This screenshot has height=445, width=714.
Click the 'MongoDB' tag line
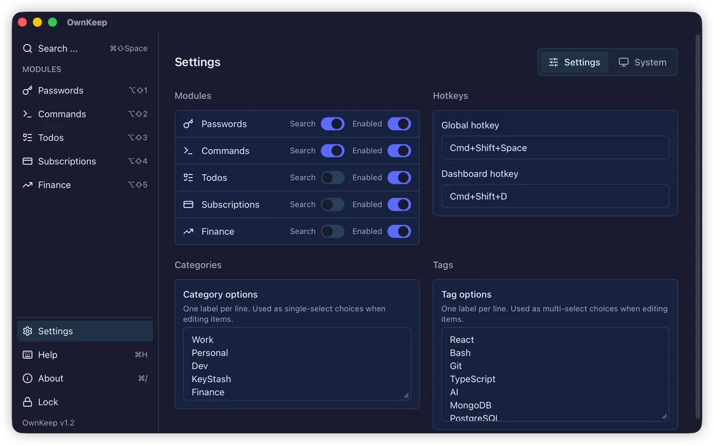pos(471,405)
